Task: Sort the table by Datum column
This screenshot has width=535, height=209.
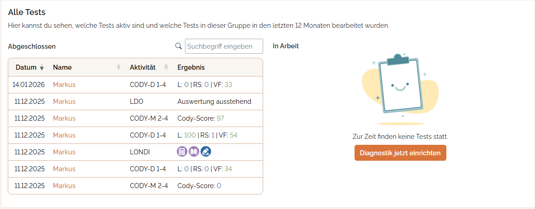Action: coord(42,68)
